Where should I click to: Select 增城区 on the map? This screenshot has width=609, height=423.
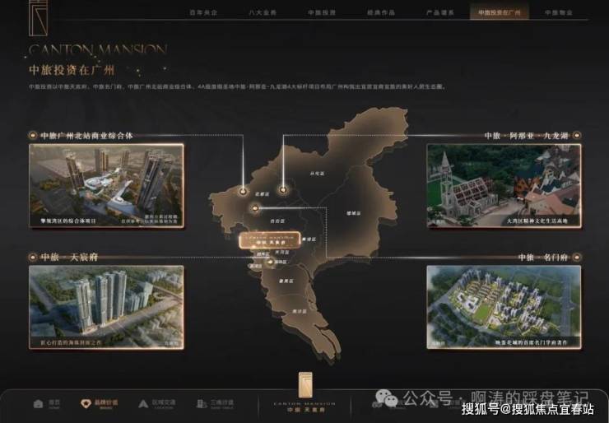click(353, 213)
